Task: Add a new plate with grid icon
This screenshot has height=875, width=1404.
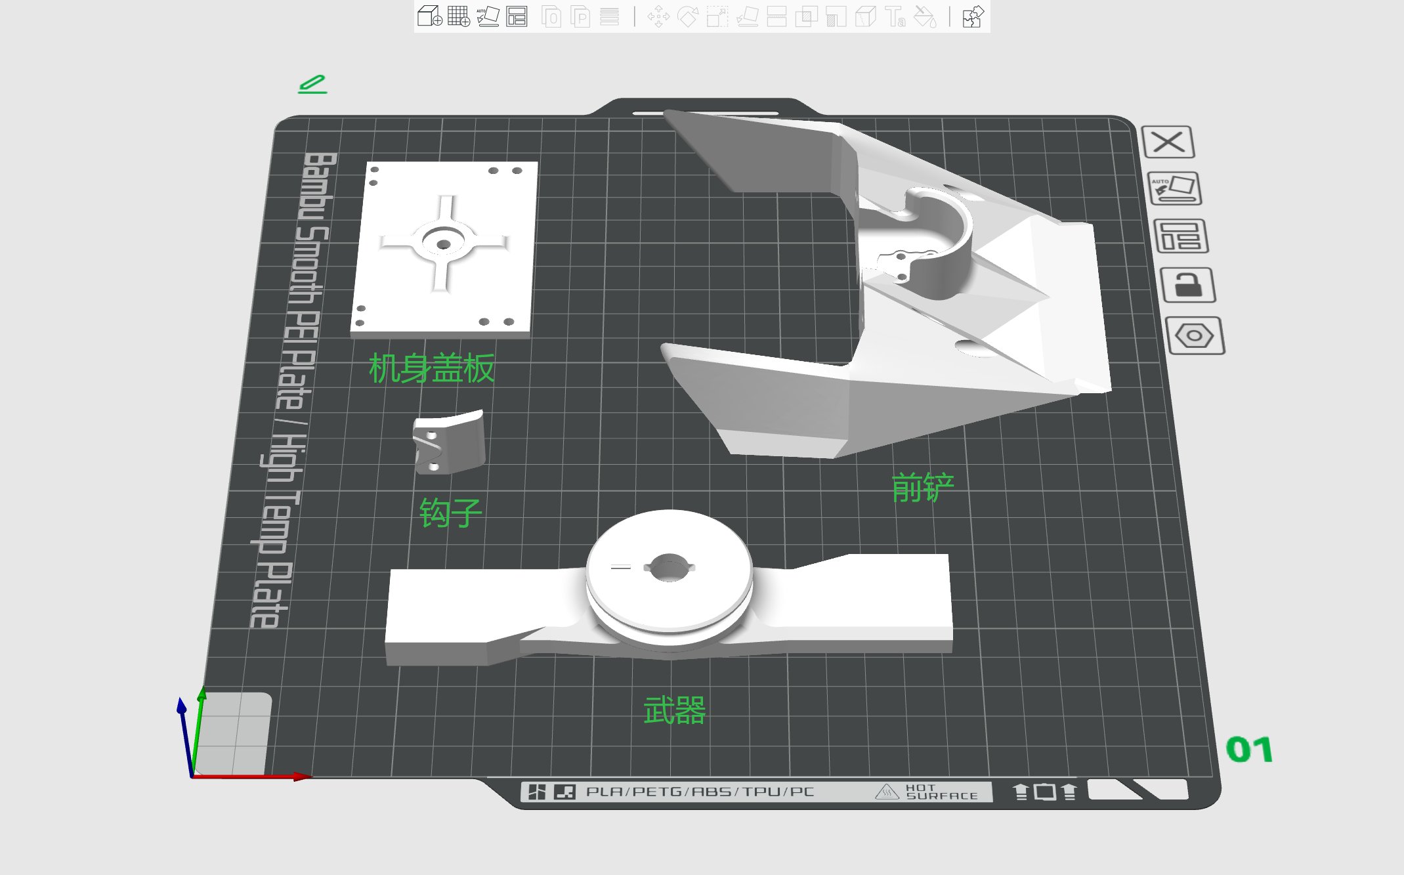Action: coord(459,16)
